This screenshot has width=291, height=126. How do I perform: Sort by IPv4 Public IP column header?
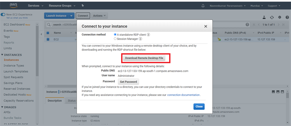pyautogui.click(x=266, y=33)
